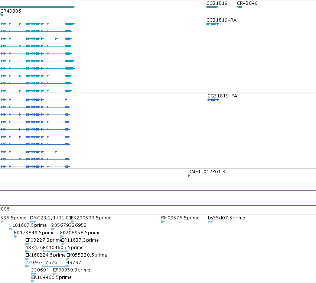Click the EK055330.5prime EST label
This screenshot has height=283, width=316.
click(87, 255)
